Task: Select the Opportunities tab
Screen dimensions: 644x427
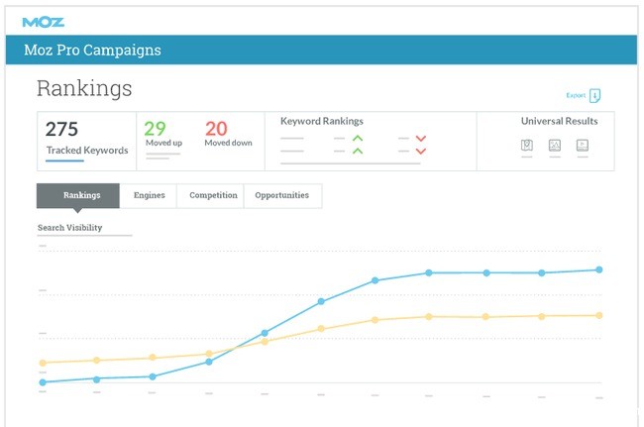Action: coord(281,196)
